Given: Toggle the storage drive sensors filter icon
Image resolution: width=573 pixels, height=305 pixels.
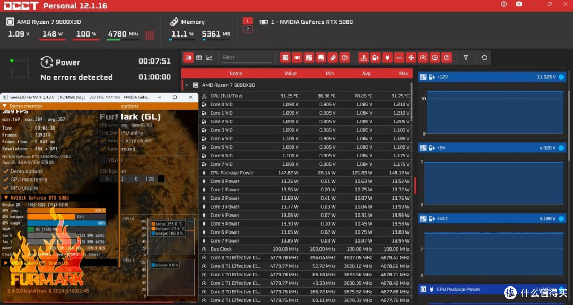Looking at the screenshot, I should (320, 58).
